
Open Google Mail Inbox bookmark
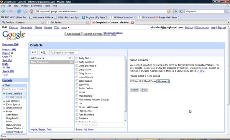tap(168, 17)
